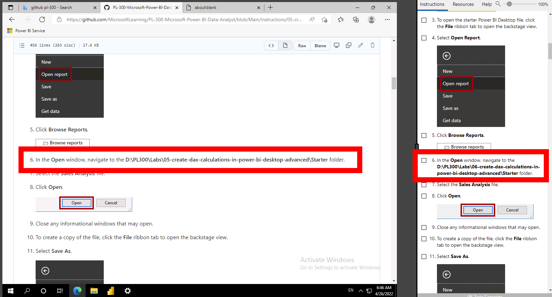The width and height of the screenshot is (552, 297).
Task: Click the Raw button
Action: click(302, 46)
